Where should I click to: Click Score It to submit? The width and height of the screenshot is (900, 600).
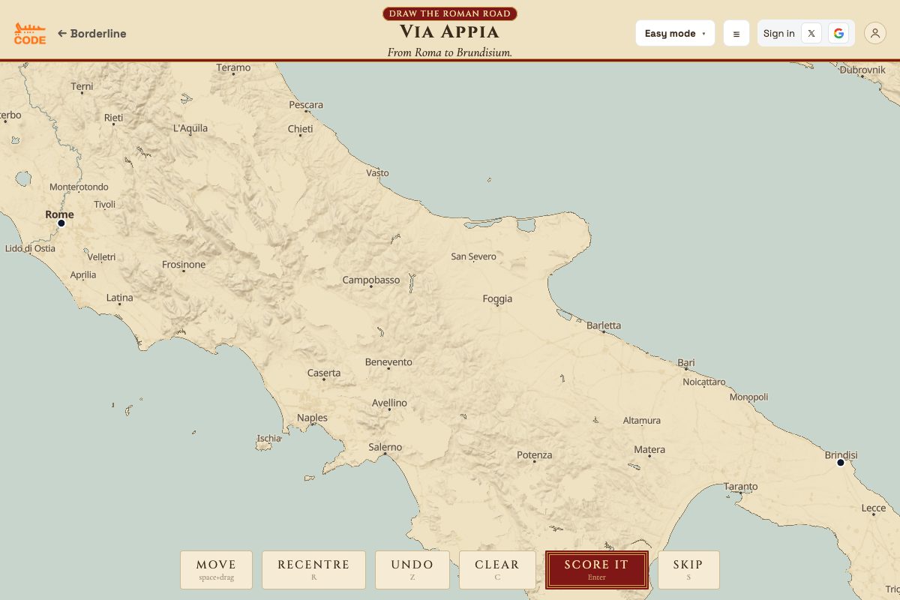(x=597, y=570)
